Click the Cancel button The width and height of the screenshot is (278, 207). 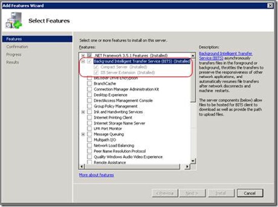pos(250,193)
